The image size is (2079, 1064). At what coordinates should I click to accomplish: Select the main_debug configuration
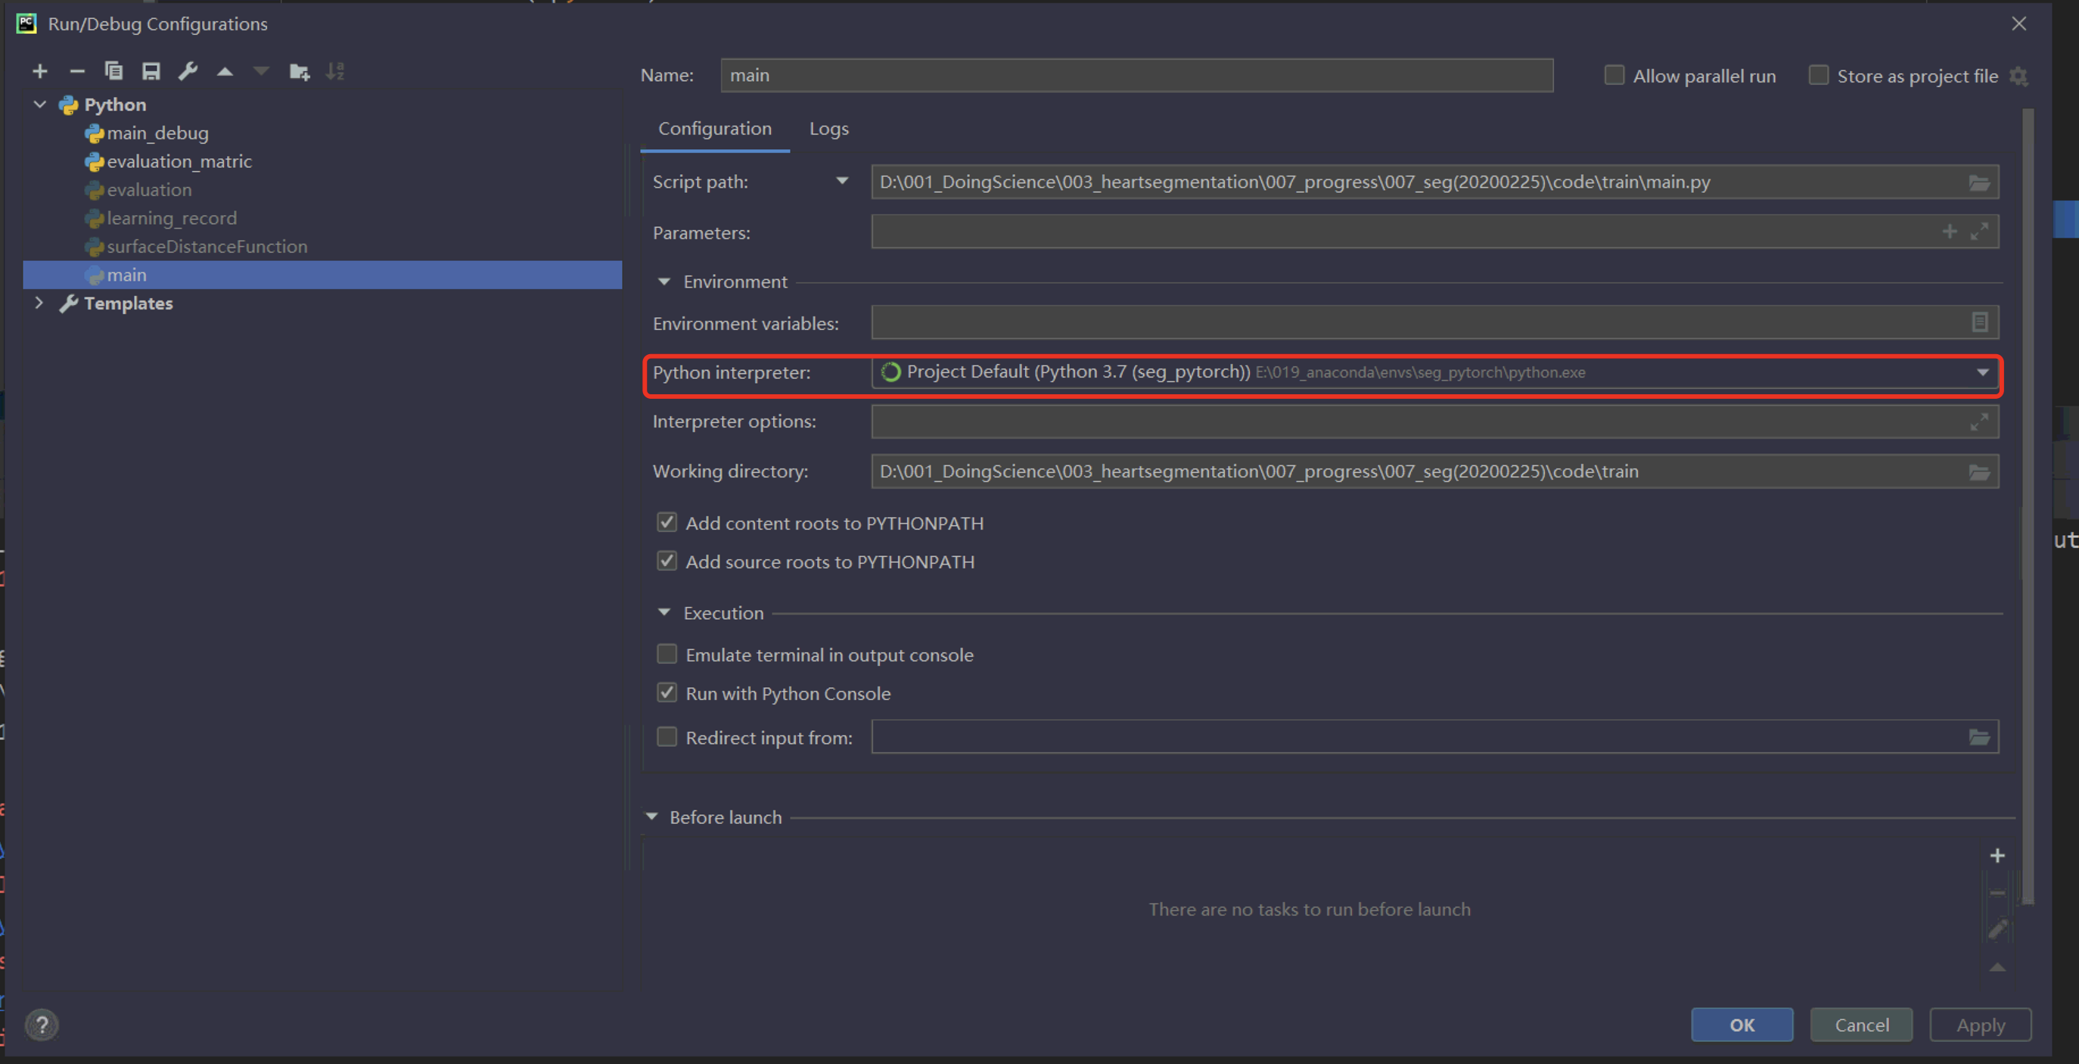pos(157,133)
